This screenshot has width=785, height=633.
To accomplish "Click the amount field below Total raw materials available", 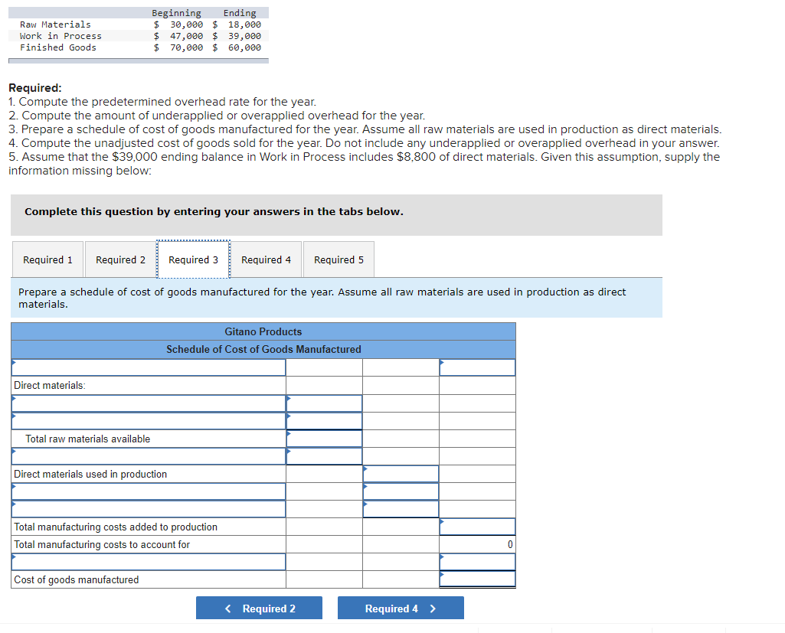I will click(325, 456).
